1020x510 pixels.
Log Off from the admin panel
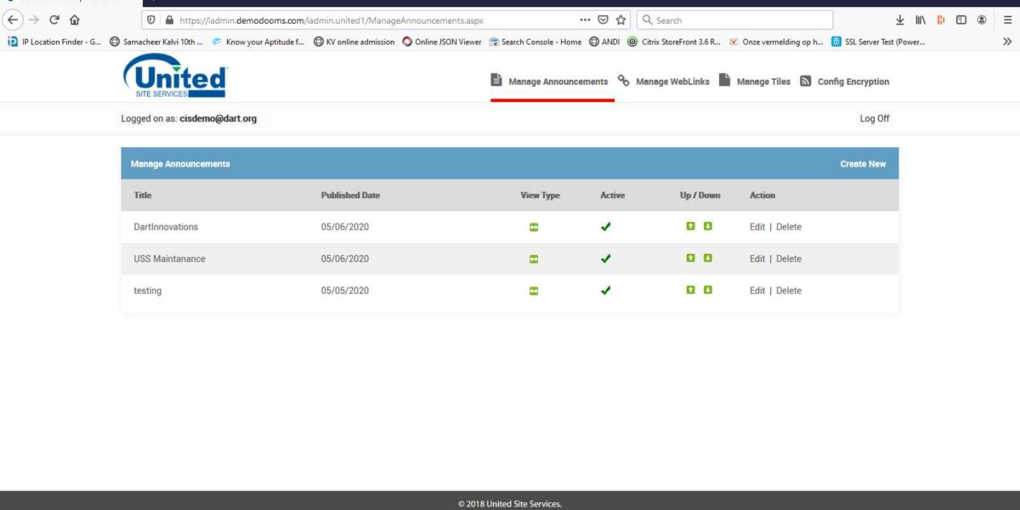(875, 118)
